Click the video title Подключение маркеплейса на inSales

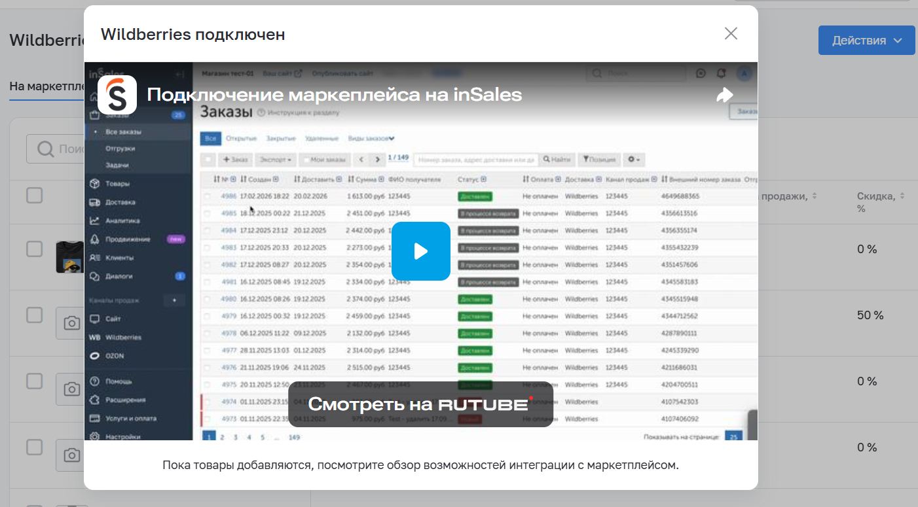click(x=335, y=95)
